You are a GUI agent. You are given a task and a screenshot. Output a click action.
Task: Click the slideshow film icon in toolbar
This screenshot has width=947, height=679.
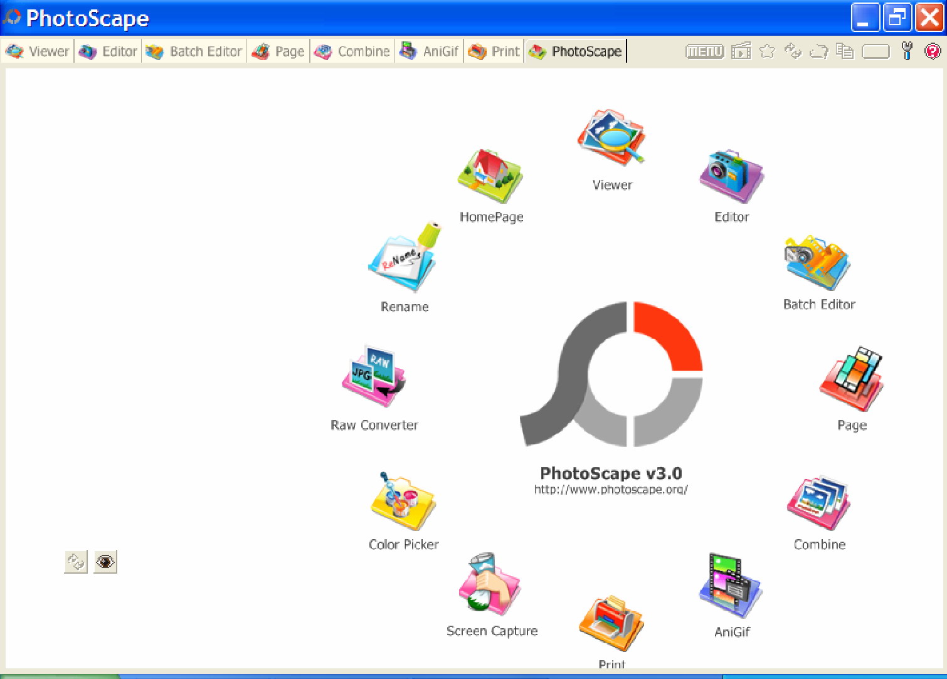741,51
